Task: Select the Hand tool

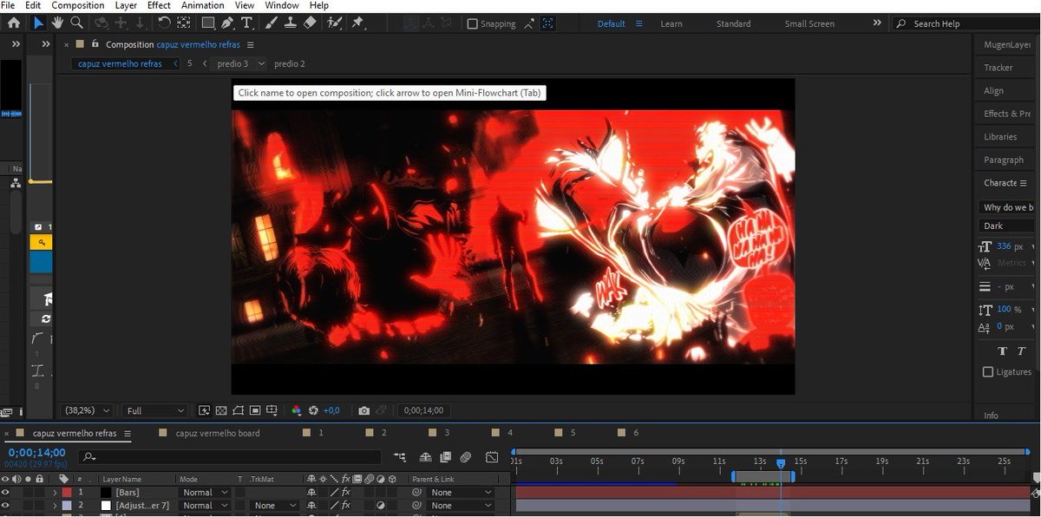Action: (x=58, y=23)
